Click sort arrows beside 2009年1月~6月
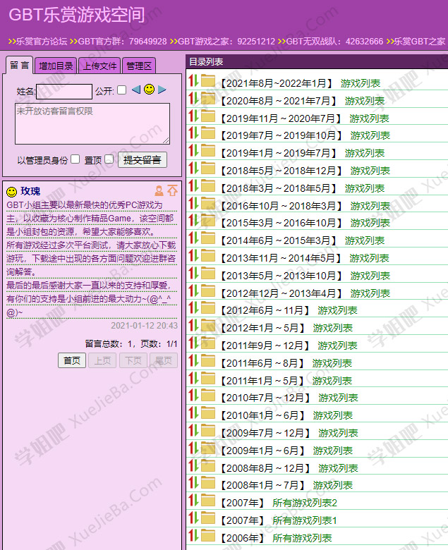The image size is (448, 550). pos(193,448)
